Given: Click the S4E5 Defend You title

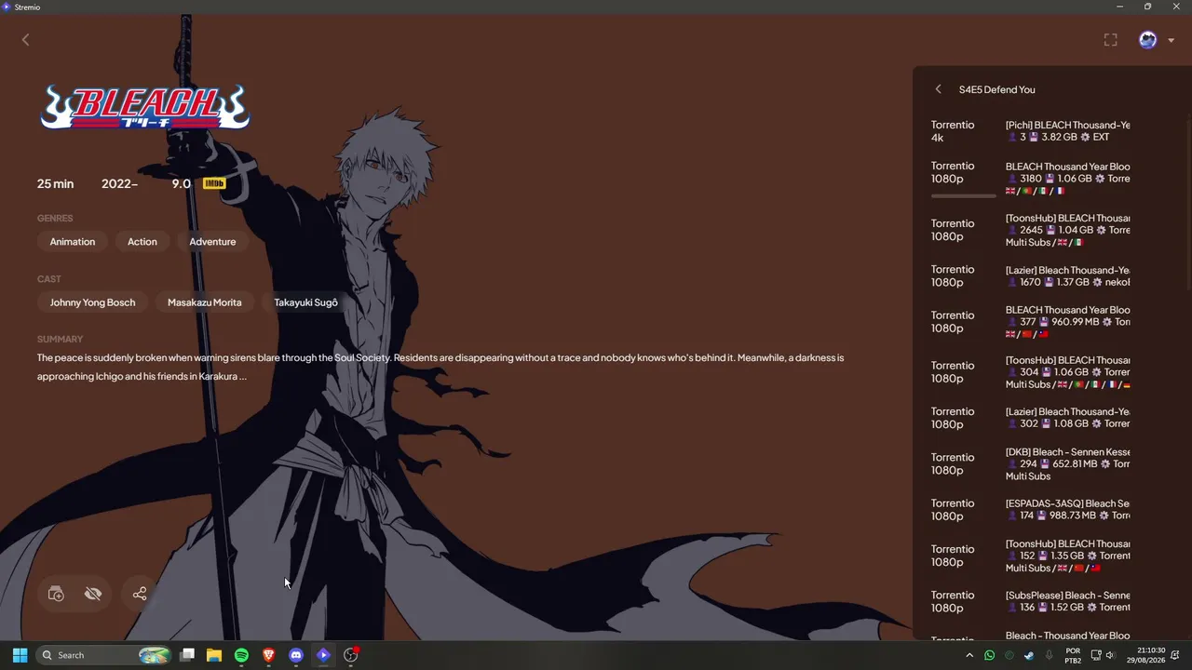Looking at the screenshot, I should coord(996,89).
